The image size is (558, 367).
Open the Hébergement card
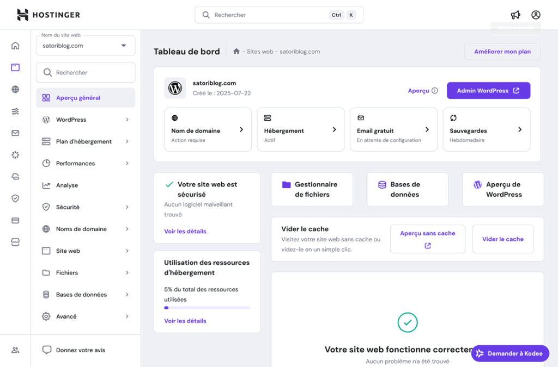tap(301, 129)
